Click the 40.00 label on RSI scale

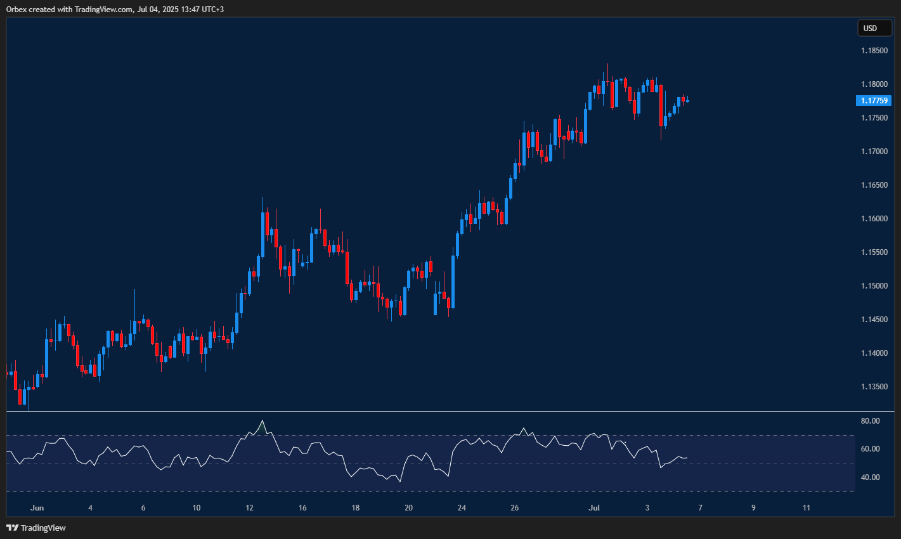click(870, 477)
